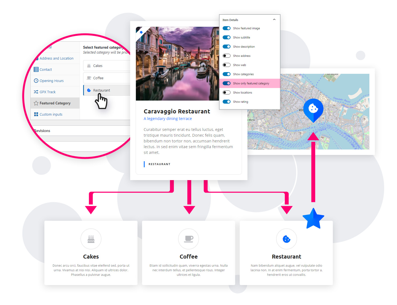Click the blue cookie map marker pin
Image resolution: width=397 pixels, height=305 pixels.
(313, 110)
